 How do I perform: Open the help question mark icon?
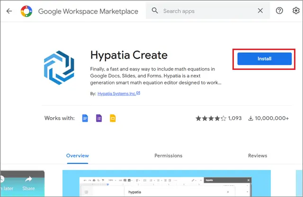(279, 10)
